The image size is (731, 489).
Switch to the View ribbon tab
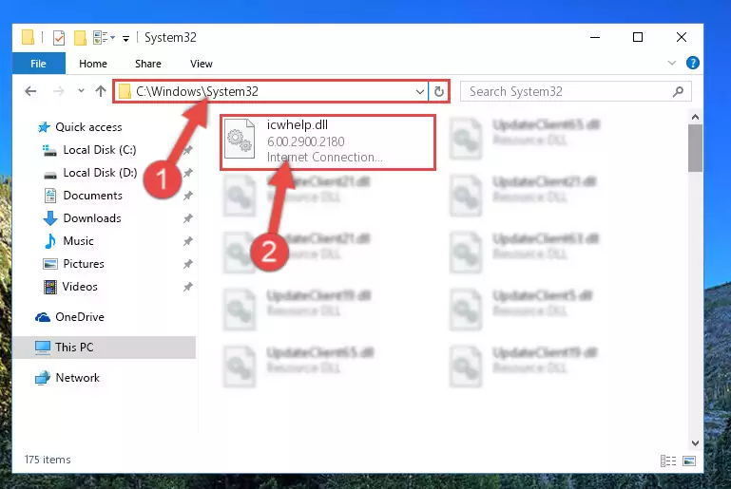(x=202, y=64)
